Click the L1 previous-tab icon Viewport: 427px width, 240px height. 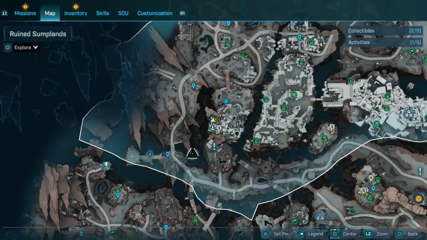click(x=5, y=14)
